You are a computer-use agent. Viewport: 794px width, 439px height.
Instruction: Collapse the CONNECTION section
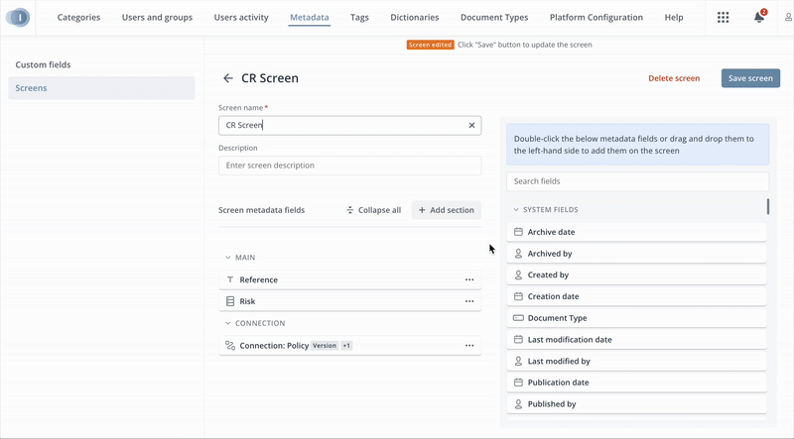[227, 323]
